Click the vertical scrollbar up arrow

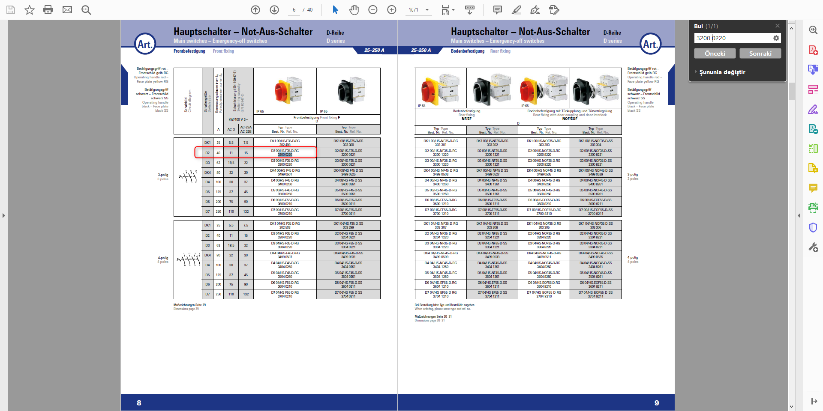pos(791,28)
